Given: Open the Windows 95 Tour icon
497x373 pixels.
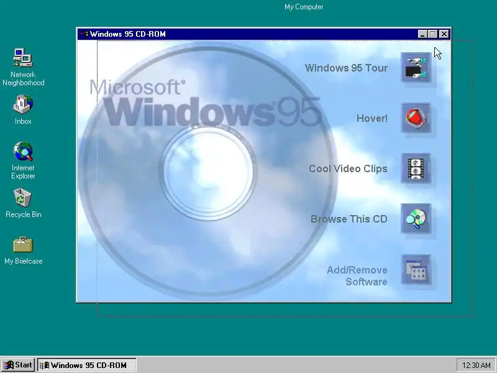Looking at the screenshot, I should [416, 68].
